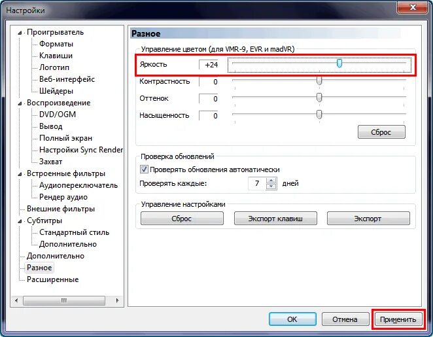Viewport: 433px width, 337px height.
Task: Open the Внешние фильтры page
Action: pos(61,209)
